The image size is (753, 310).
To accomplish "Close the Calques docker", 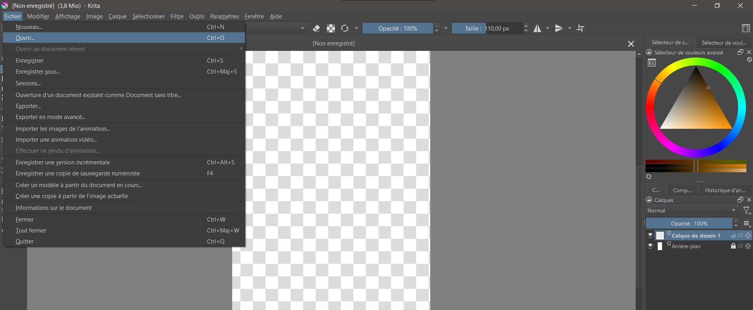I will tap(749, 200).
